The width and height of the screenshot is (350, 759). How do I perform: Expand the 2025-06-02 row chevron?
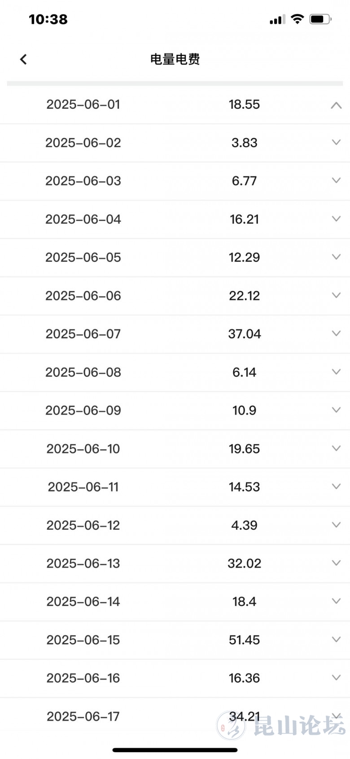pos(336,143)
